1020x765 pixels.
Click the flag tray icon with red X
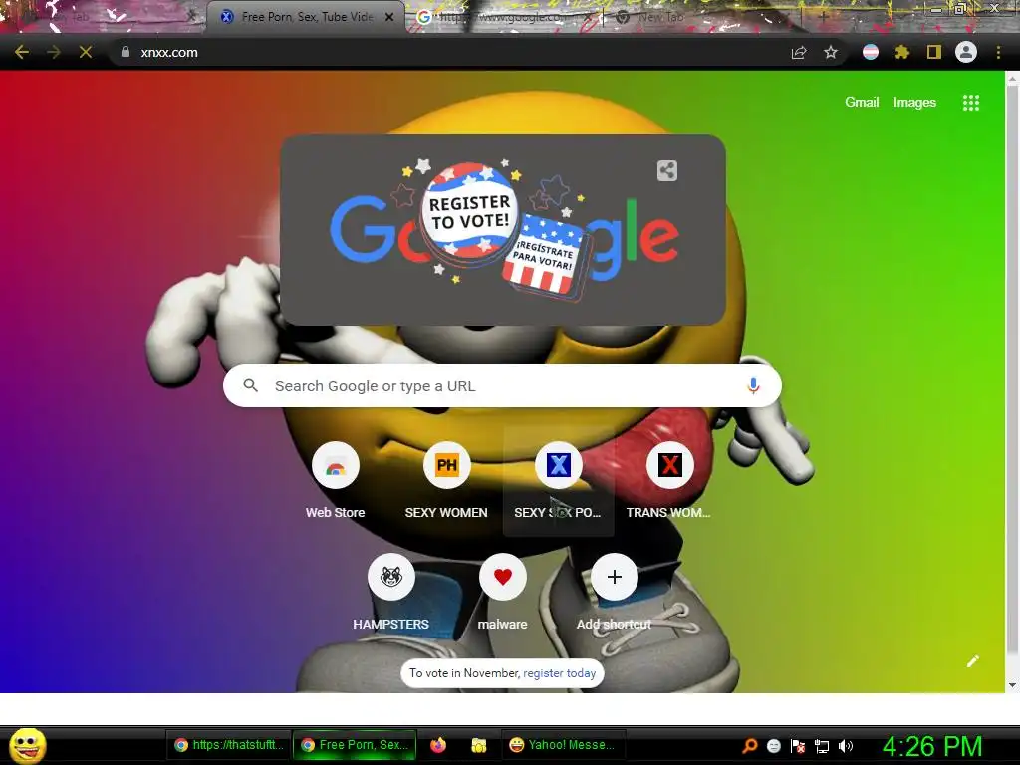[x=798, y=745]
